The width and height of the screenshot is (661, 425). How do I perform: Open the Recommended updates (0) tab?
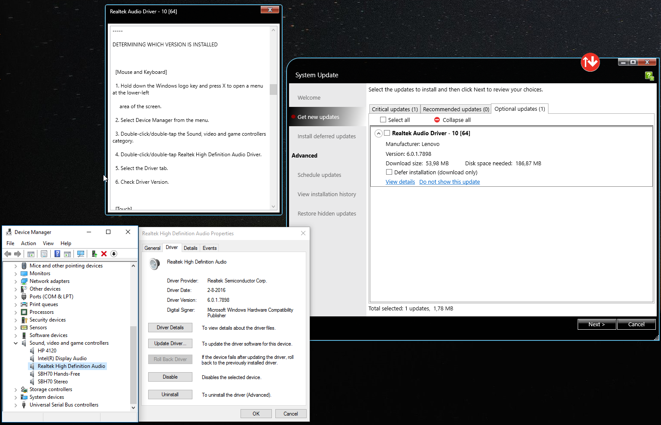point(456,109)
